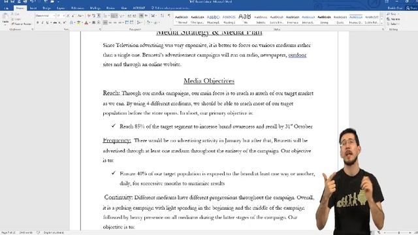Apply the red font color

(86, 23)
